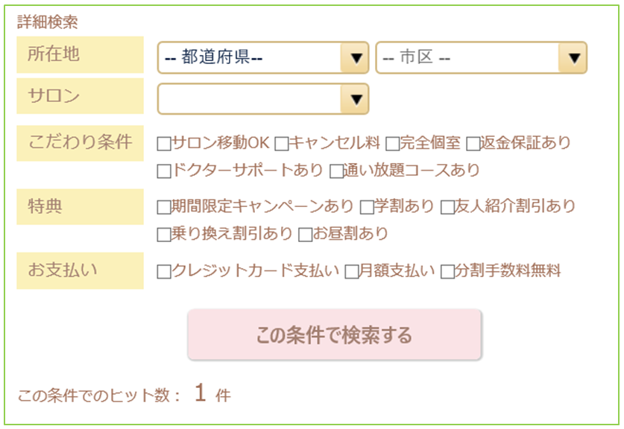Enable the 乗り換え割引あり checkbox
This screenshot has width=624, height=429.
(164, 235)
